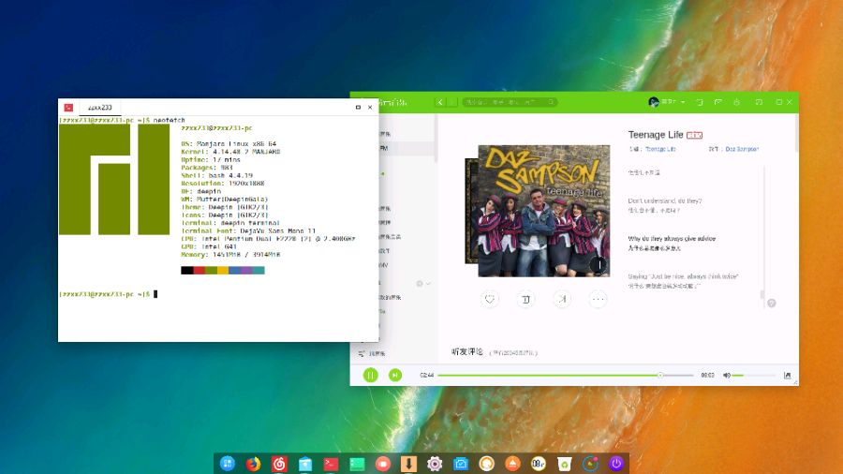Image resolution: width=843 pixels, height=474 pixels.
Task: Open the playlist icon in player bar
Action: pyautogui.click(x=788, y=375)
